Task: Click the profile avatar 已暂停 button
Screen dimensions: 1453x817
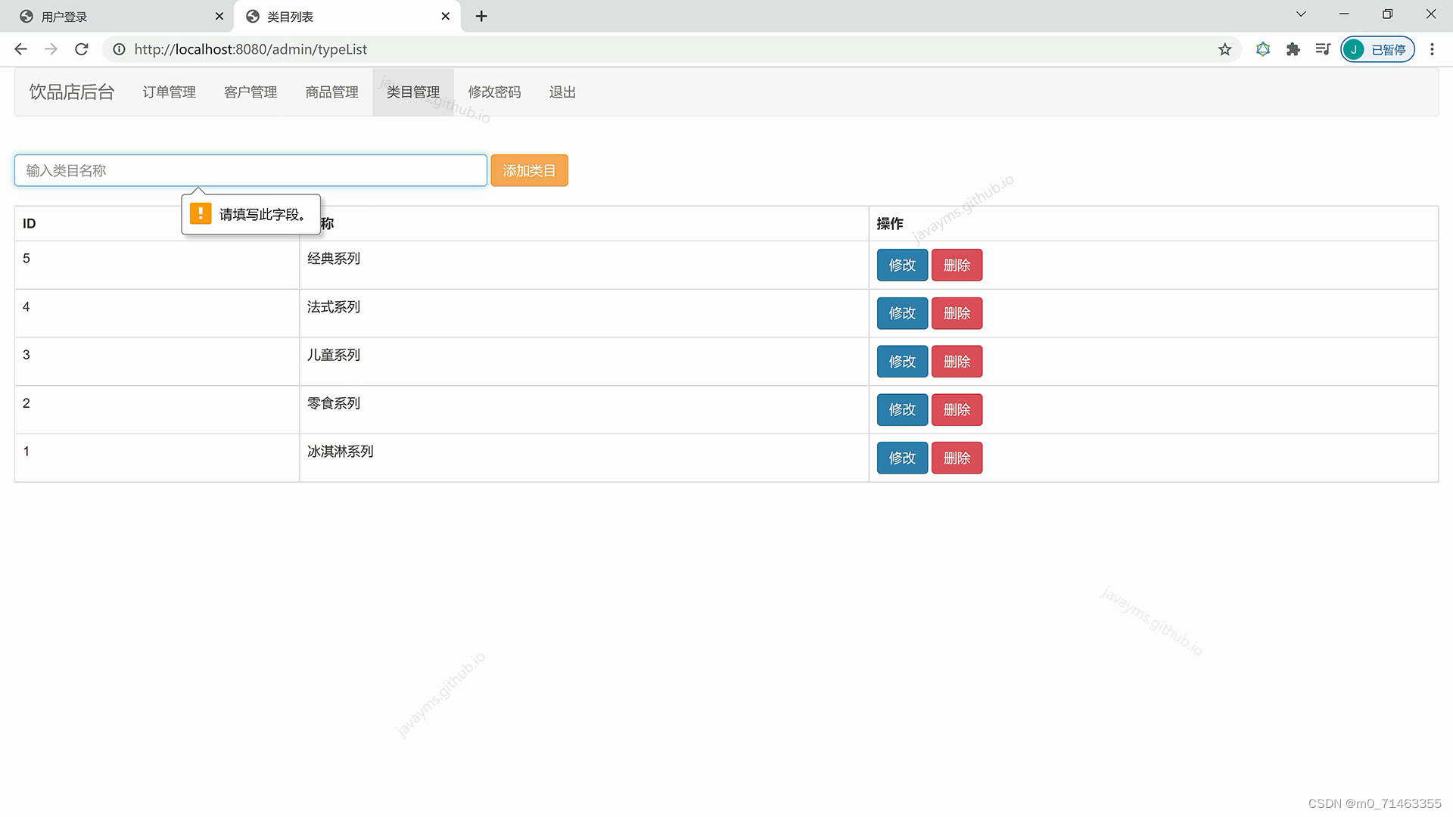Action: [1377, 49]
